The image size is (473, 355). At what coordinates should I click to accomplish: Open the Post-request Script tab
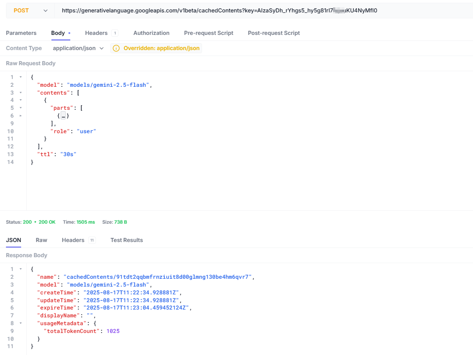tap(274, 33)
